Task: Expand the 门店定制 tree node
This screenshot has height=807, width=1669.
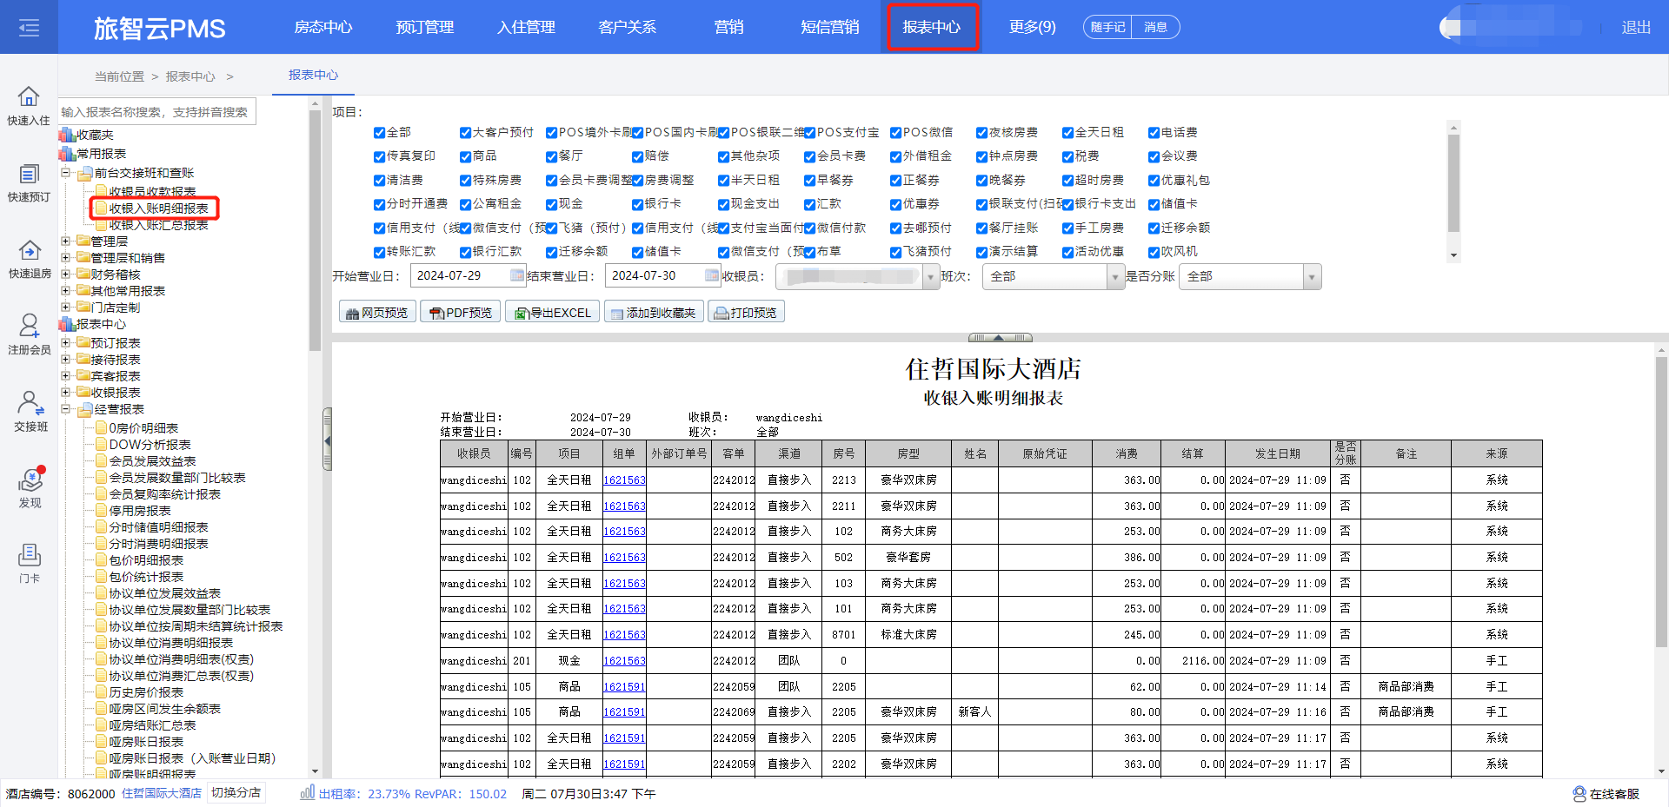Action: point(65,307)
